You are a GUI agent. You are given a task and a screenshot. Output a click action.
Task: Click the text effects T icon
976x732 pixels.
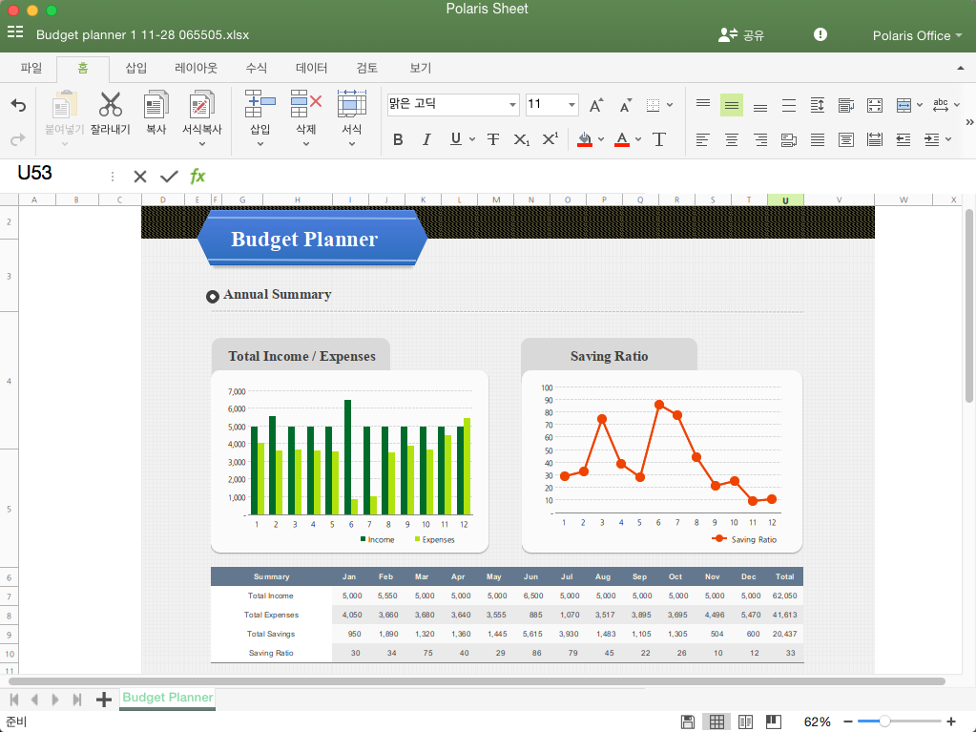(659, 139)
